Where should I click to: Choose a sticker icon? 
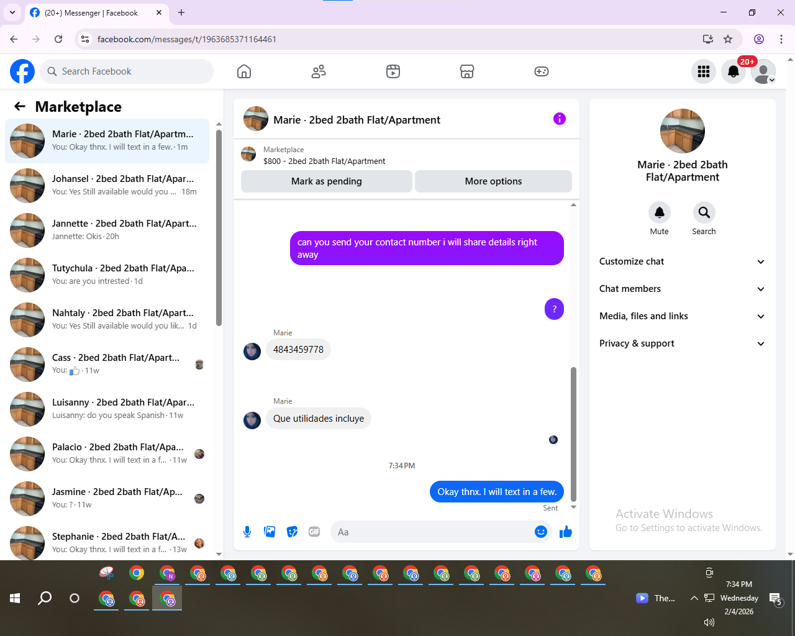coord(292,532)
